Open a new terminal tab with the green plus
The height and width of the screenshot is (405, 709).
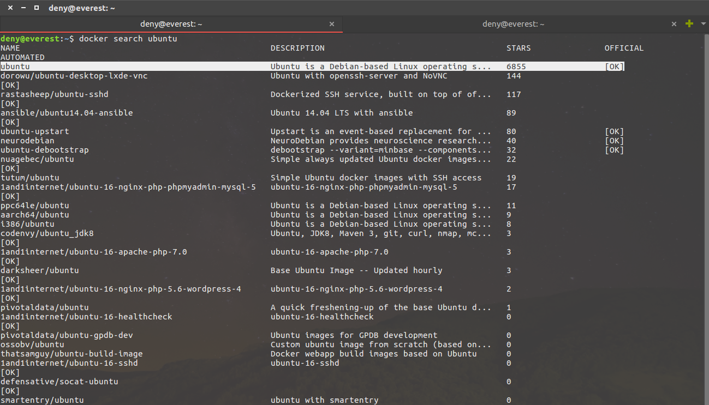tap(689, 23)
